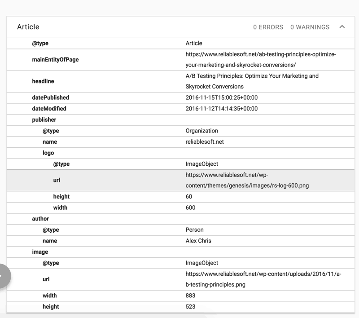Open the mainEntityOfPage URL value
The height and width of the screenshot is (318, 359).
tap(260, 60)
